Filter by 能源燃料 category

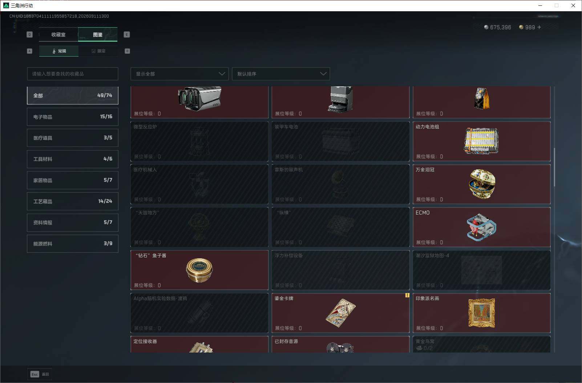[73, 244]
